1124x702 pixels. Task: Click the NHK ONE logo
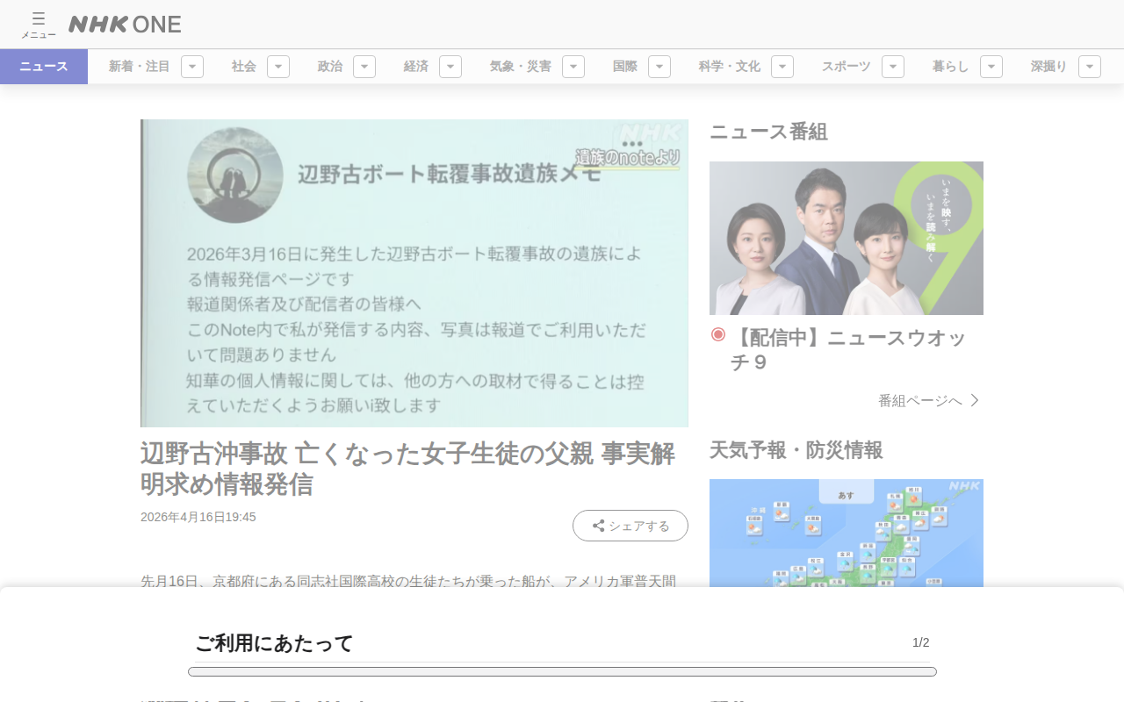pos(125,25)
